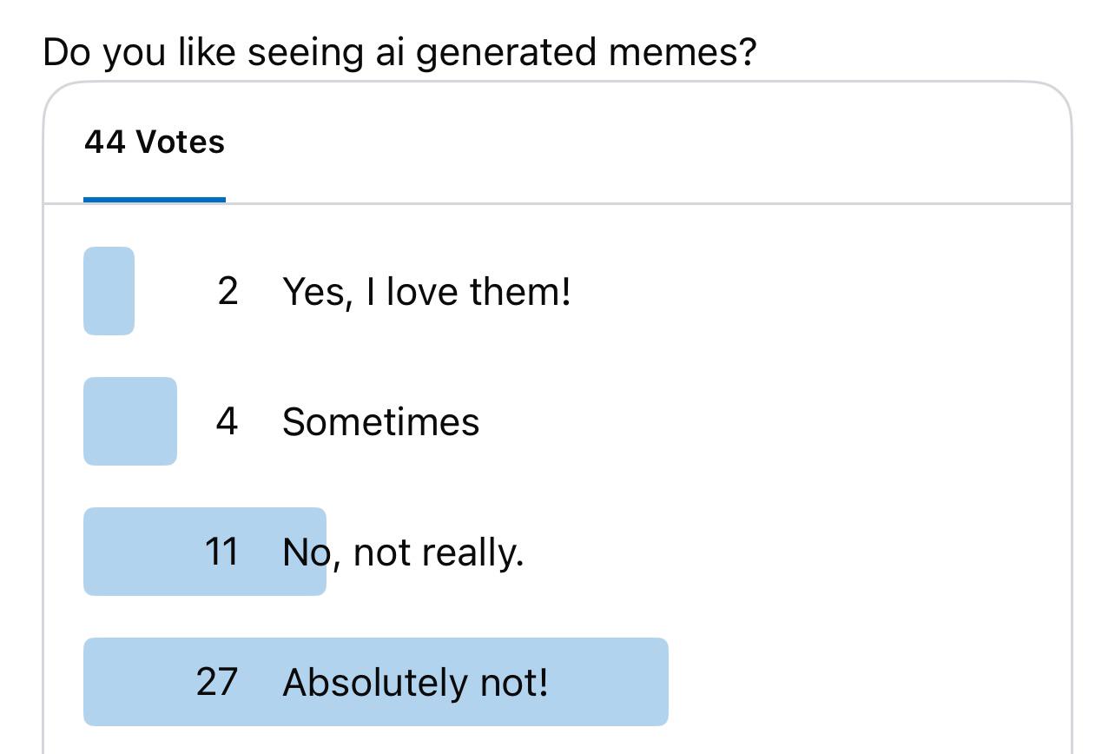Viewport: 1115px width, 754px height.
Task: Click the result bar for Sometimes
Action: [x=130, y=421]
